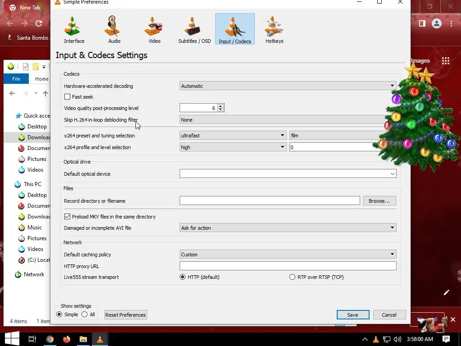This screenshot has height=346, width=461.
Task: Click the HTTP proxy URL field
Action: coord(288,266)
